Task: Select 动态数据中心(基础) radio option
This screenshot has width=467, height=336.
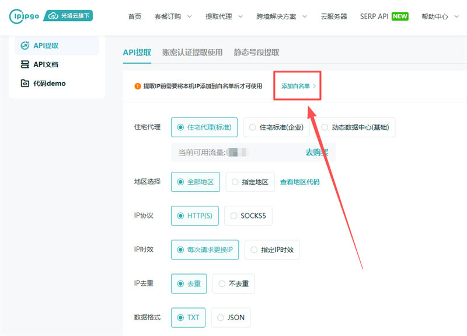Action: click(x=355, y=127)
